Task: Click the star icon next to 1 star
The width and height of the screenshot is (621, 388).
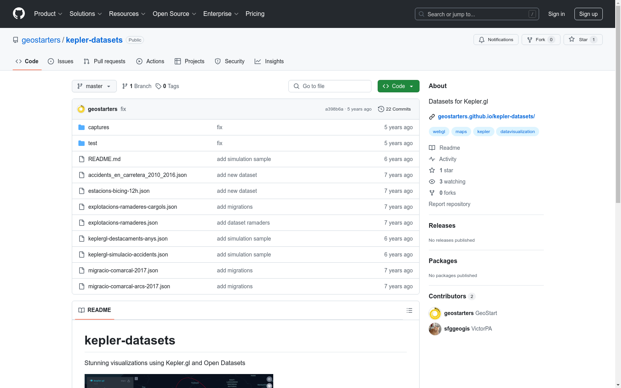Action: tap(432, 170)
